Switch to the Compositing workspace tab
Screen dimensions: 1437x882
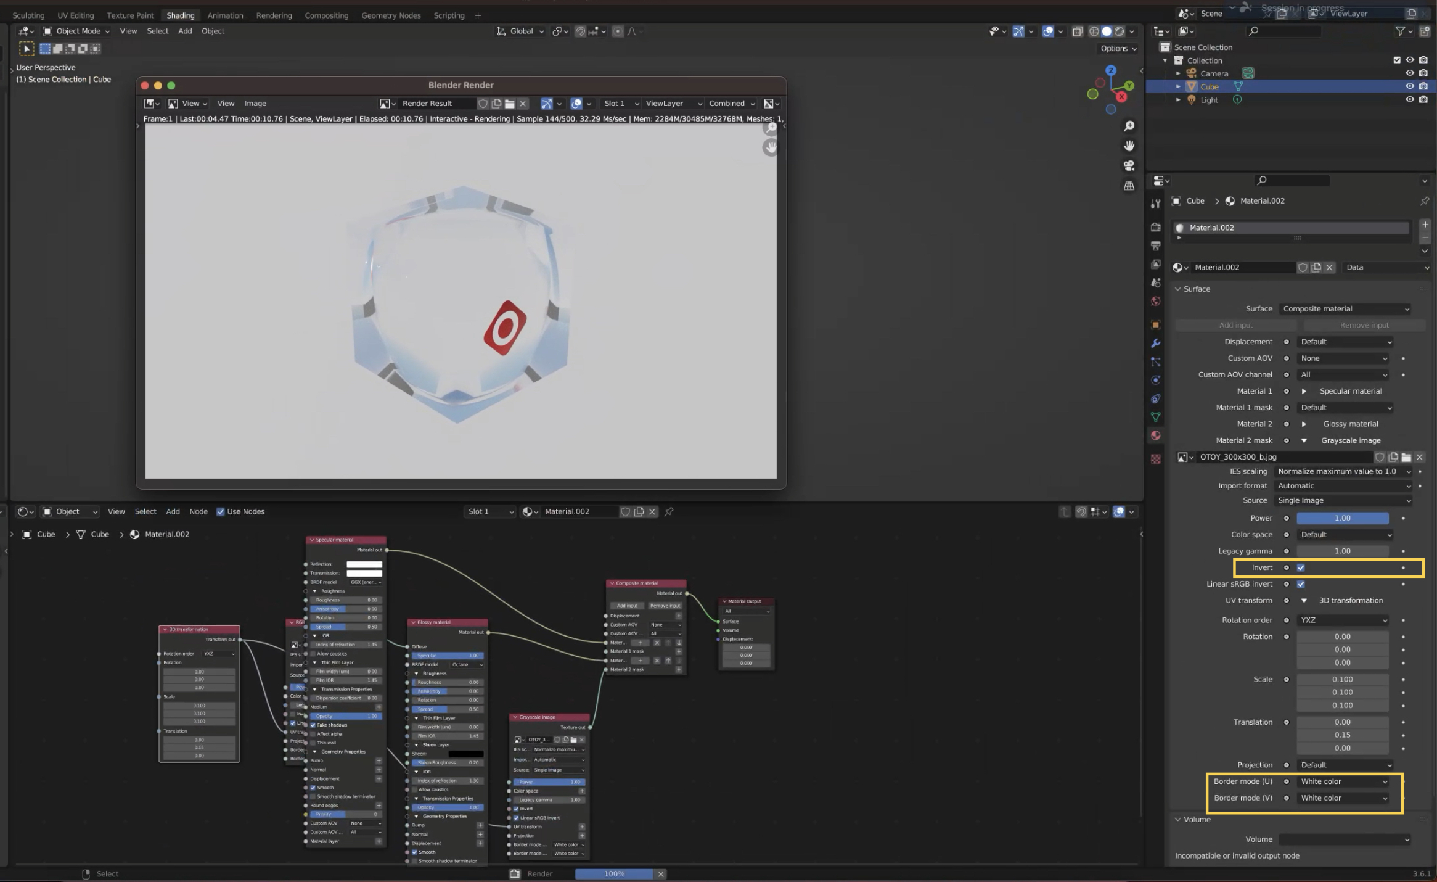click(x=326, y=15)
